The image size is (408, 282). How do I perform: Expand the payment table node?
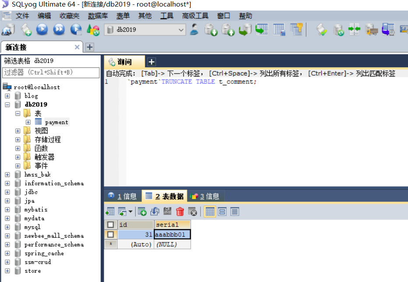[28, 122]
